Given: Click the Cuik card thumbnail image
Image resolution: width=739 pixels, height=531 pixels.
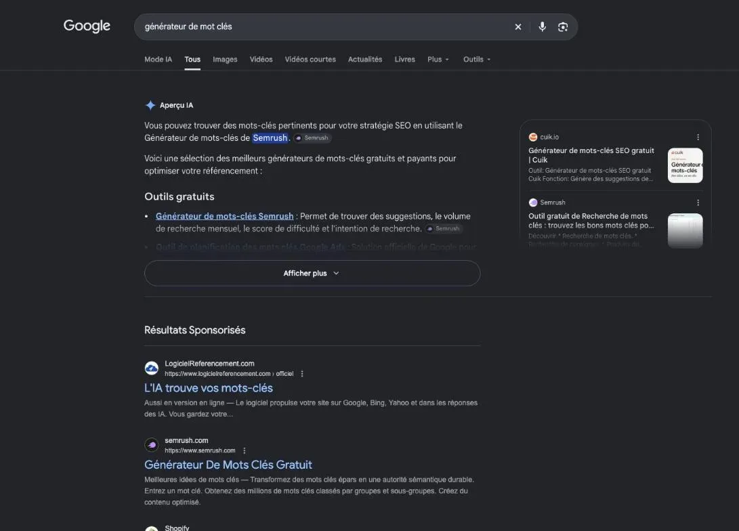Looking at the screenshot, I should [685, 165].
